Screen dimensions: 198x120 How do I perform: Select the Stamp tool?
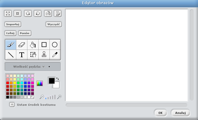point(44,55)
